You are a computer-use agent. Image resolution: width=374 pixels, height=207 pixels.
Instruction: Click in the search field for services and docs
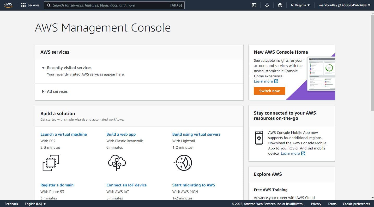click(114, 5)
